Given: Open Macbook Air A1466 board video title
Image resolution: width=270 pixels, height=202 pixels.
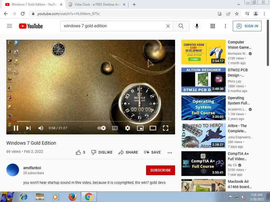Looking at the screenshot, I should click(239, 184).
